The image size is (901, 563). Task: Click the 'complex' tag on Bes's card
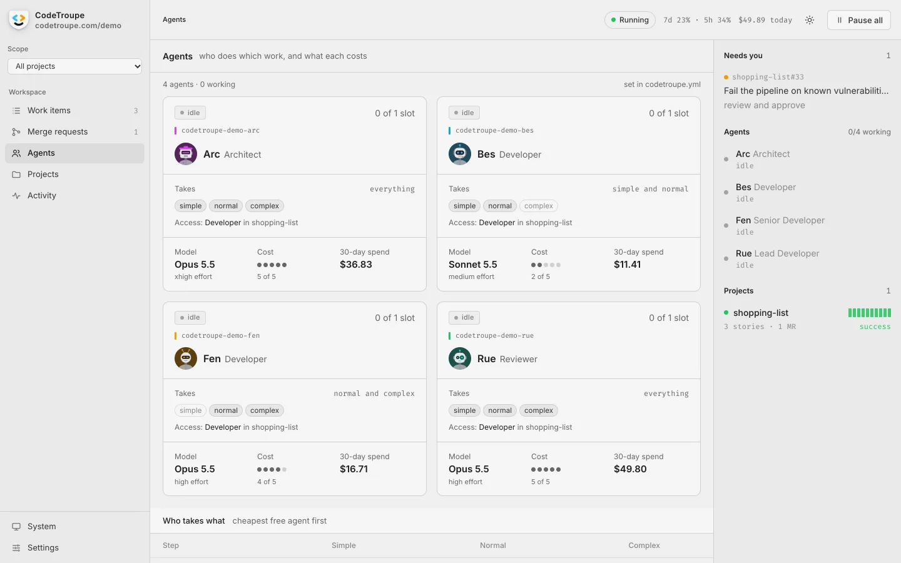point(539,206)
